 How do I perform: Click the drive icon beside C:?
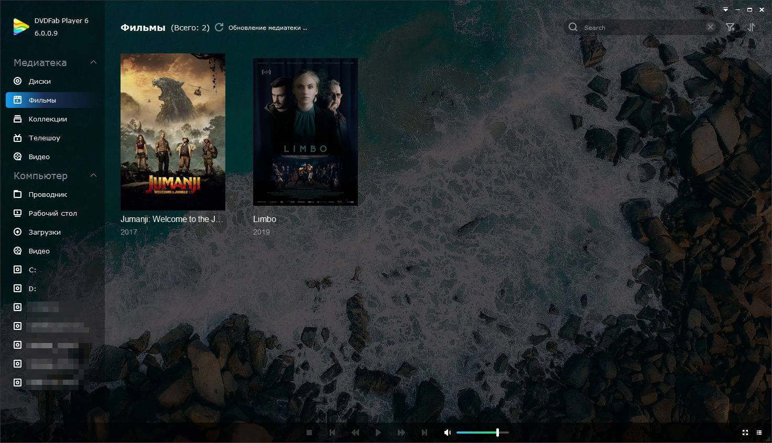click(x=17, y=270)
